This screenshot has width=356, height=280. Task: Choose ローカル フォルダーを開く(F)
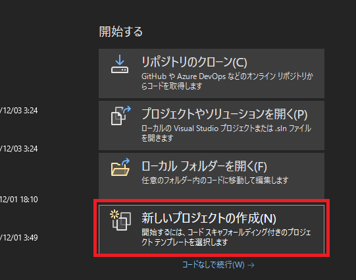211,176
